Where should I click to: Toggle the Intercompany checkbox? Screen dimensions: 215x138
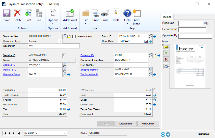pyautogui.click(x=74, y=36)
